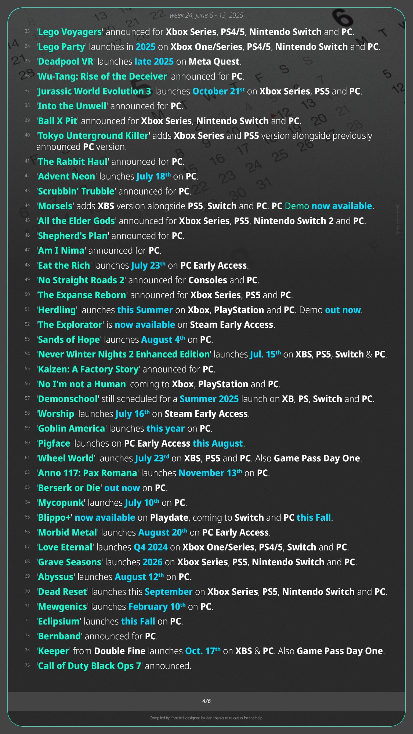Click the '4/6' page indicator
Image resolution: width=413 pixels, height=734 pixels.
coord(206,701)
